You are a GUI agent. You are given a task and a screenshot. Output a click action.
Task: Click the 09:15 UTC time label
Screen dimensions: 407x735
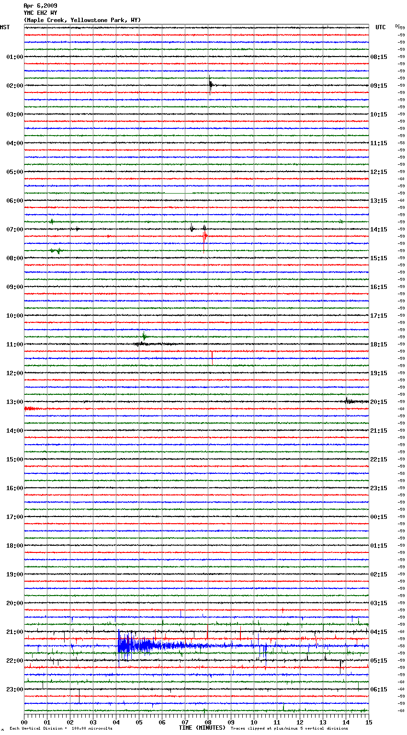coord(379,86)
